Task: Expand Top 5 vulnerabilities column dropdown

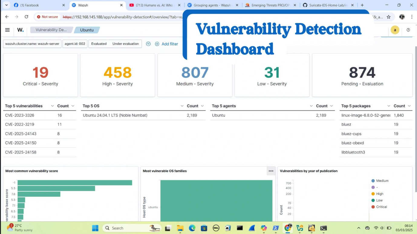Action: click(52, 106)
